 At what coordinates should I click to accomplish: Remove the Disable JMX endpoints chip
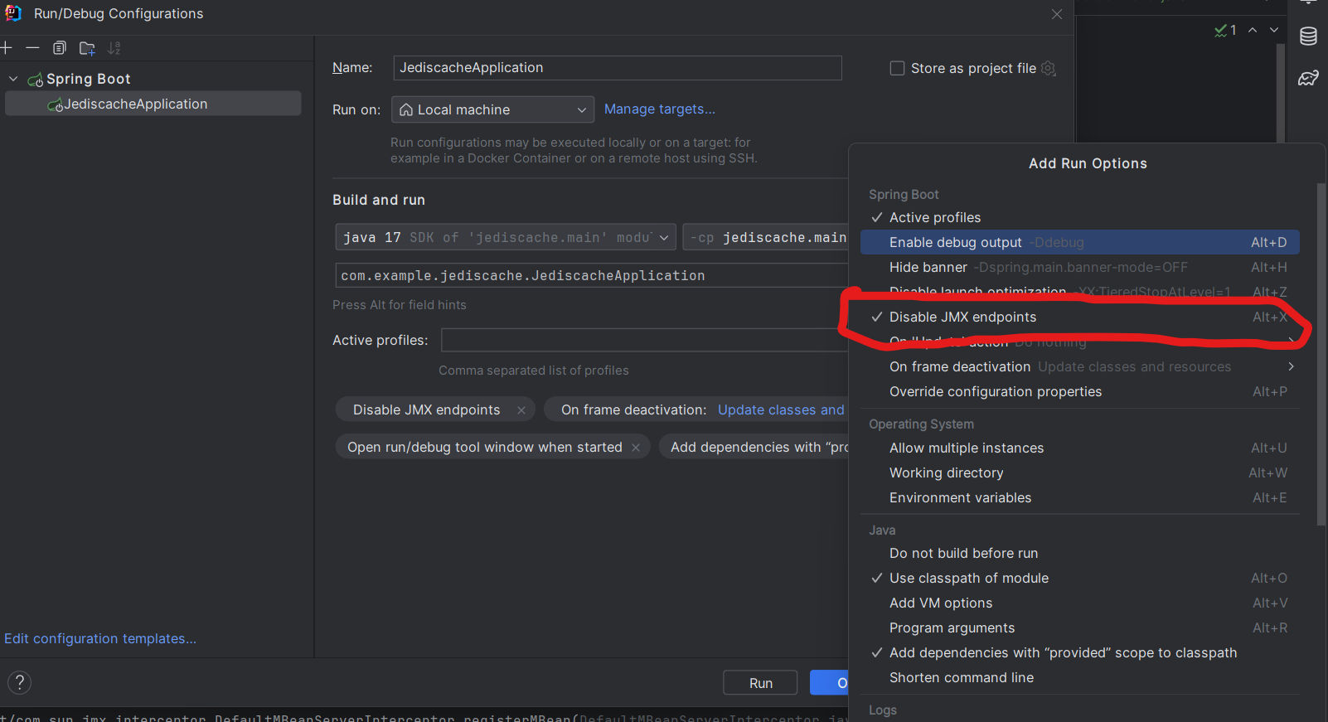point(521,410)
